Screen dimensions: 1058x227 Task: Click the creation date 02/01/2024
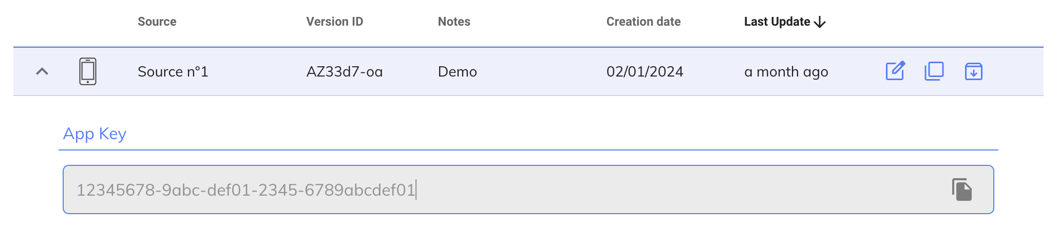pos(645,71)
